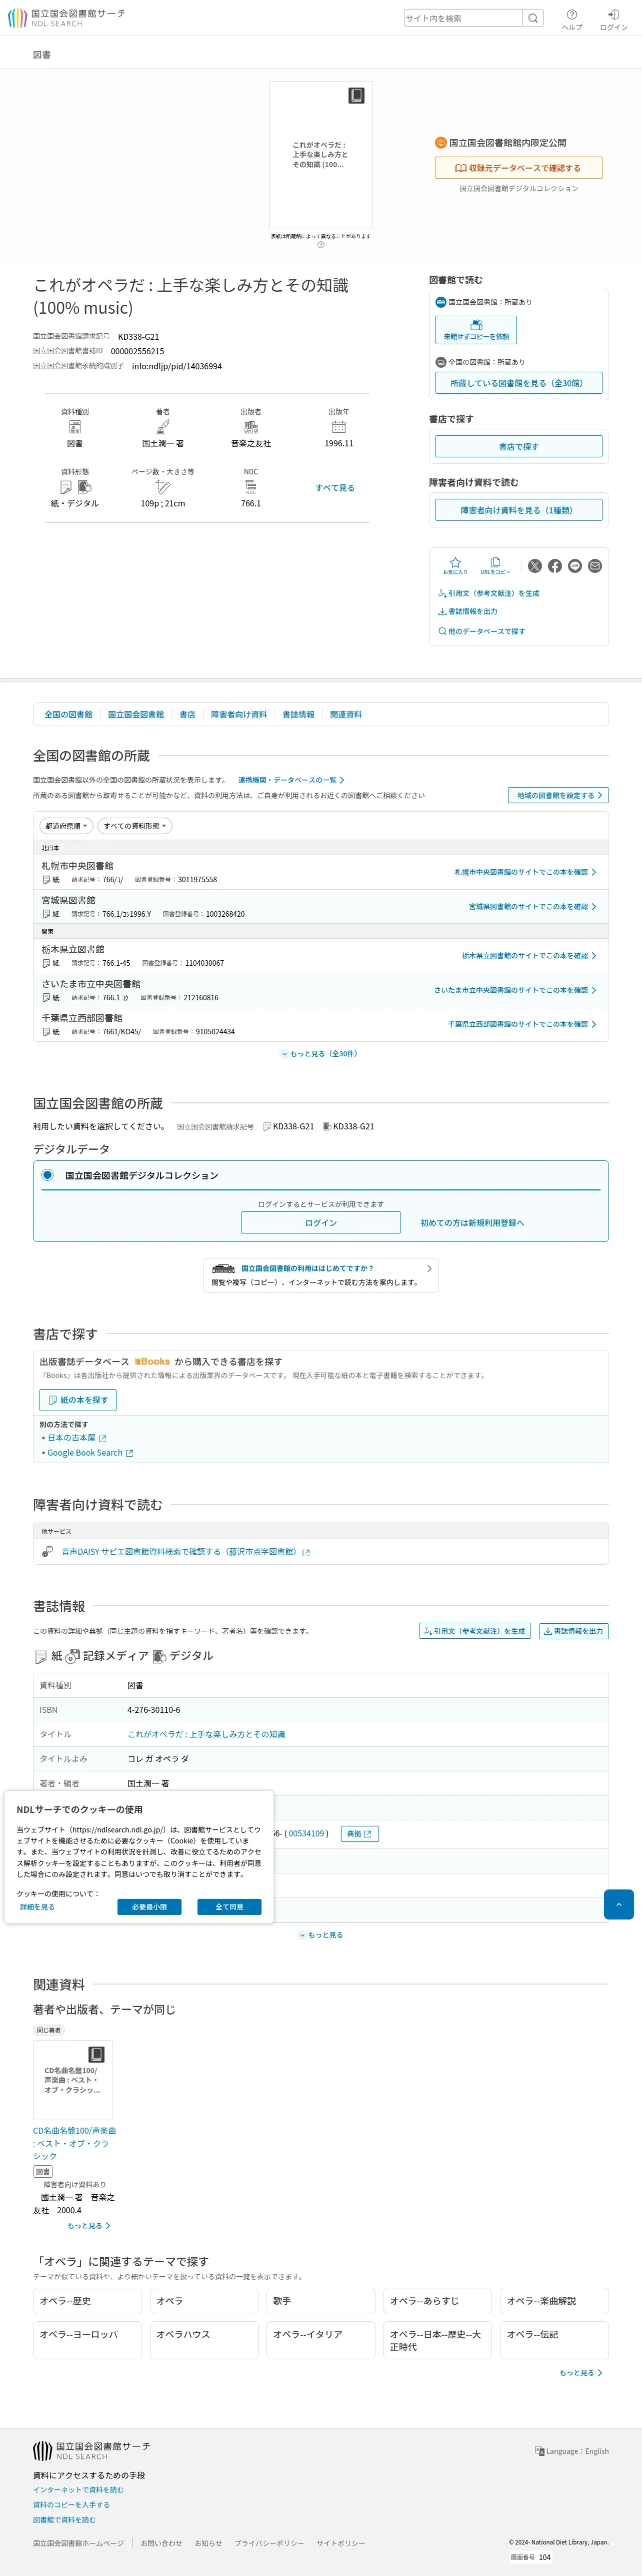Switch the bibliographic view to 記録メディア
Screen dimensions: 642x2576
(x=108, y=1656)
